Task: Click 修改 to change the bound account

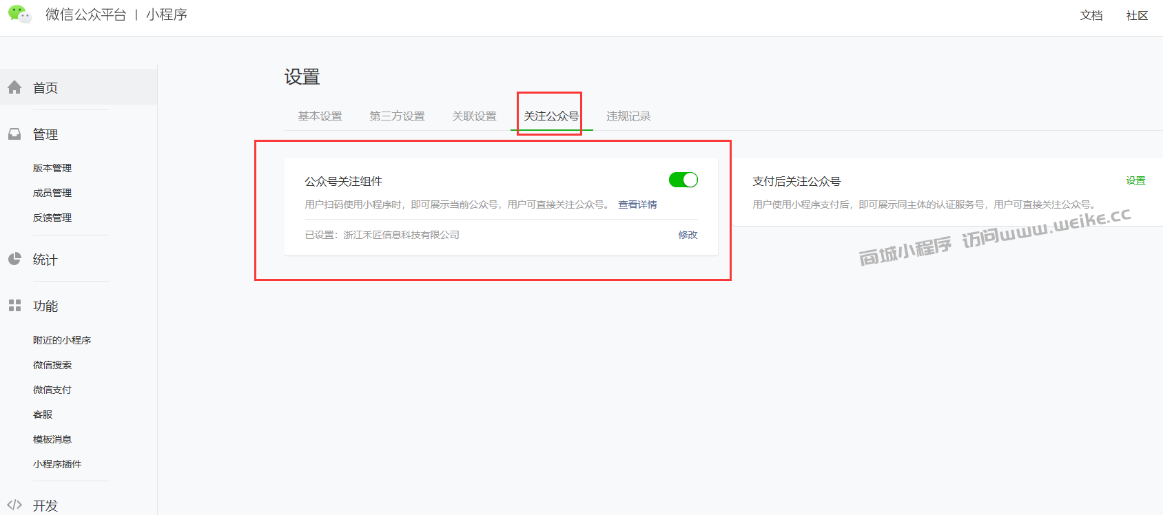Action: point(688,235)
